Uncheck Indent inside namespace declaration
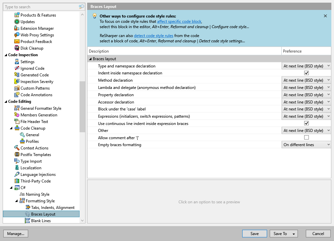The width and height of the screenshot is (334, 241). coord(306,73)
